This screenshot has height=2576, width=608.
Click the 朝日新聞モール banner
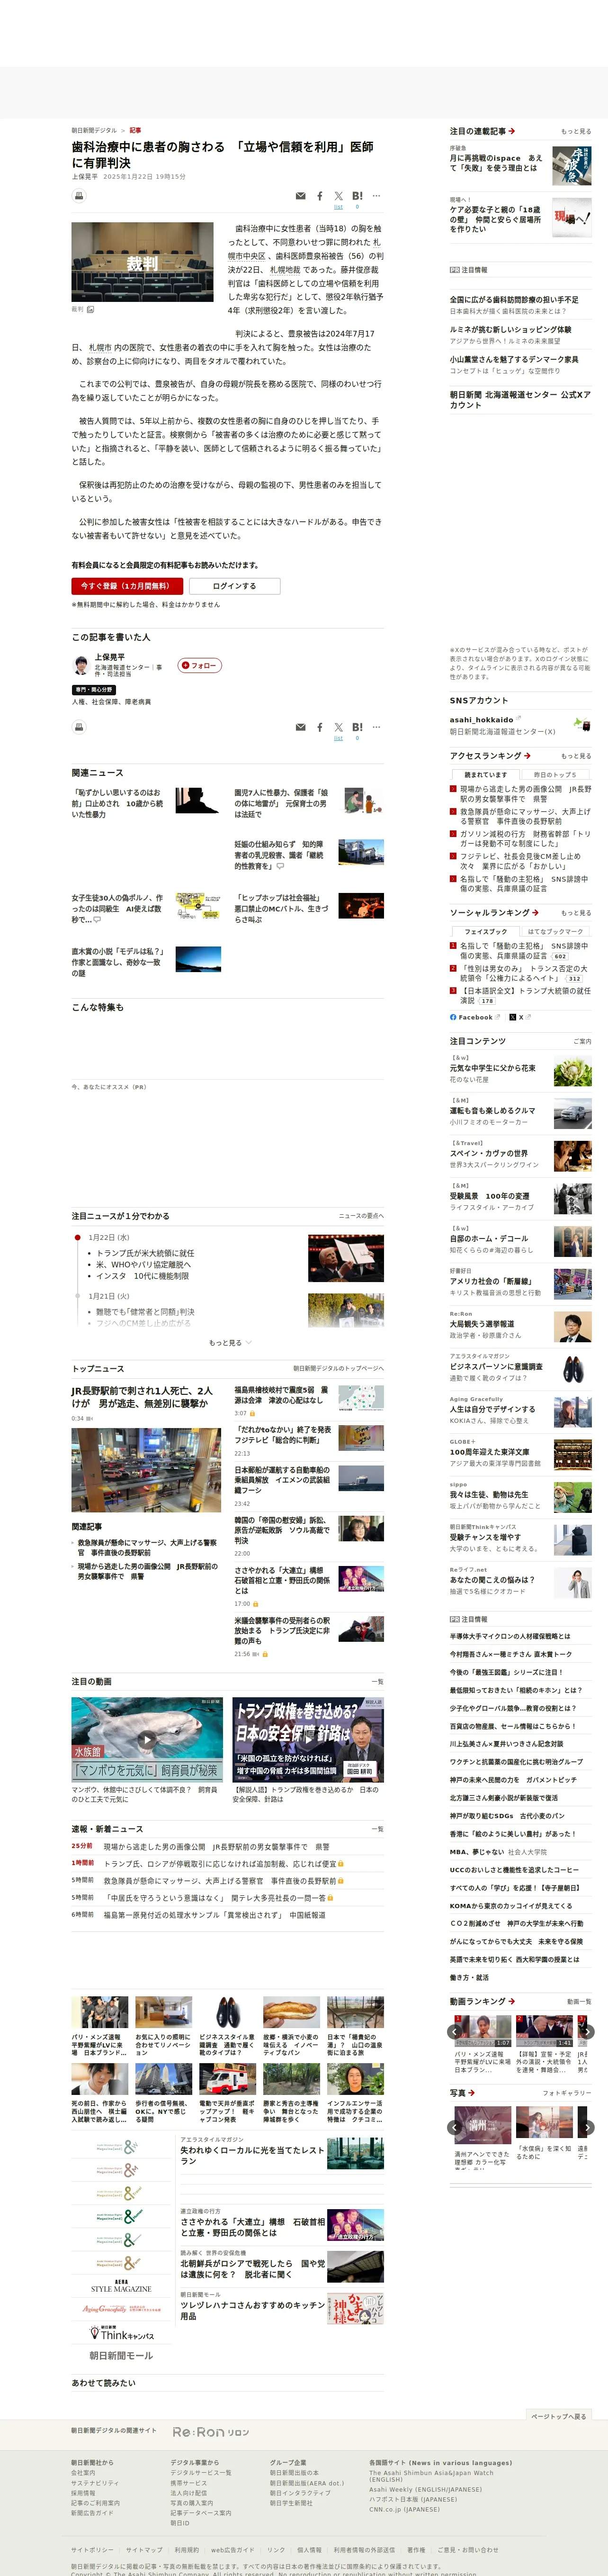[121, 2355]
